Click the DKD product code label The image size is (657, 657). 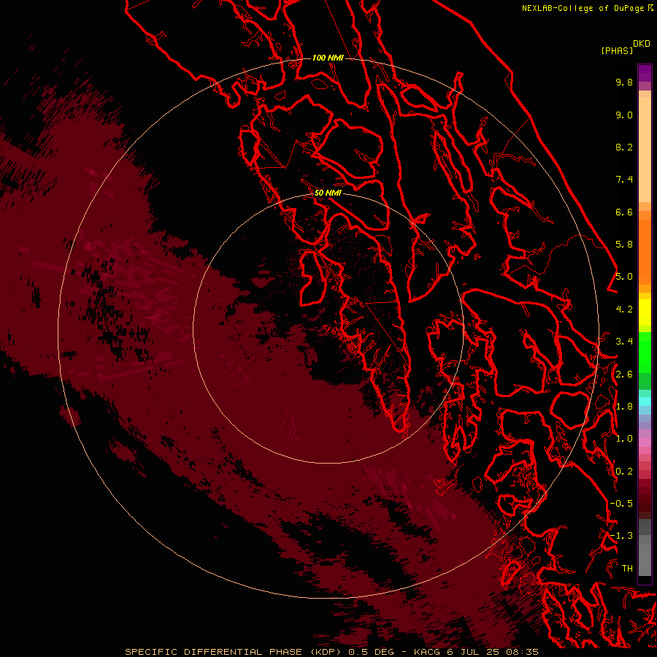click(x=642, y=43)
